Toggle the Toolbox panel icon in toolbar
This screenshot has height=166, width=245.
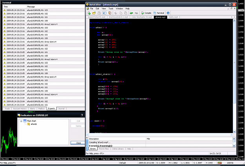pyautogui.click(x=110, y=13)
